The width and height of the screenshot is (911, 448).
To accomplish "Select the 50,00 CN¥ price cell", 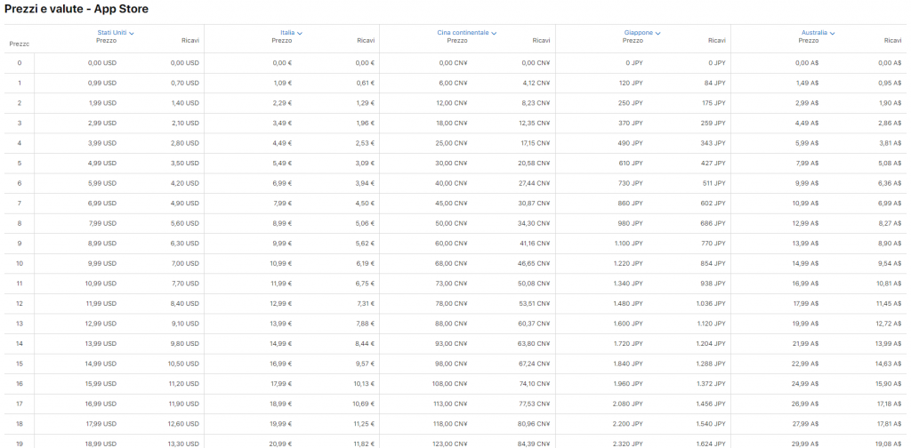I will [452, 223].
